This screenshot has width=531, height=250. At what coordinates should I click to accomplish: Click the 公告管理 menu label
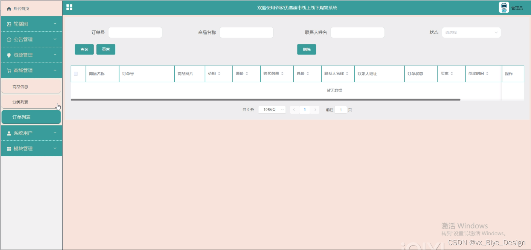click(x=23, y=40)
